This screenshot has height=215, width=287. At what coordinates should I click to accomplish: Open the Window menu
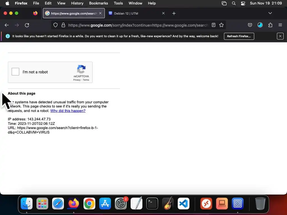(135, 3)
